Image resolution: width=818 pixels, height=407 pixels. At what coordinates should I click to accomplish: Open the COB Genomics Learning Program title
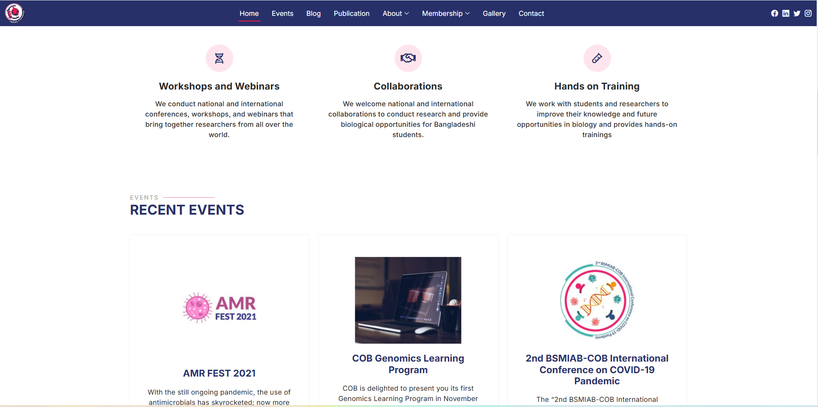(x=408, y=364)
